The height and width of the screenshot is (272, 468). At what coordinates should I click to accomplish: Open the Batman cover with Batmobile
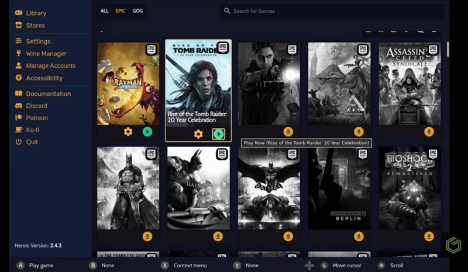click(269, 188)
